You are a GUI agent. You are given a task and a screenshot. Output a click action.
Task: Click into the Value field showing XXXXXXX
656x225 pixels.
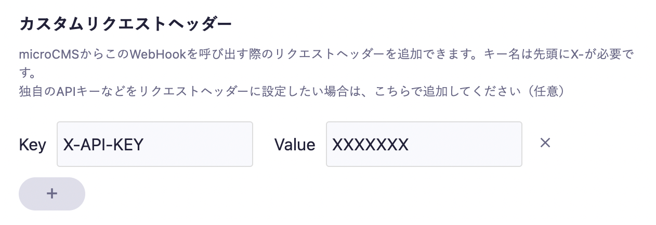point(424,144)
